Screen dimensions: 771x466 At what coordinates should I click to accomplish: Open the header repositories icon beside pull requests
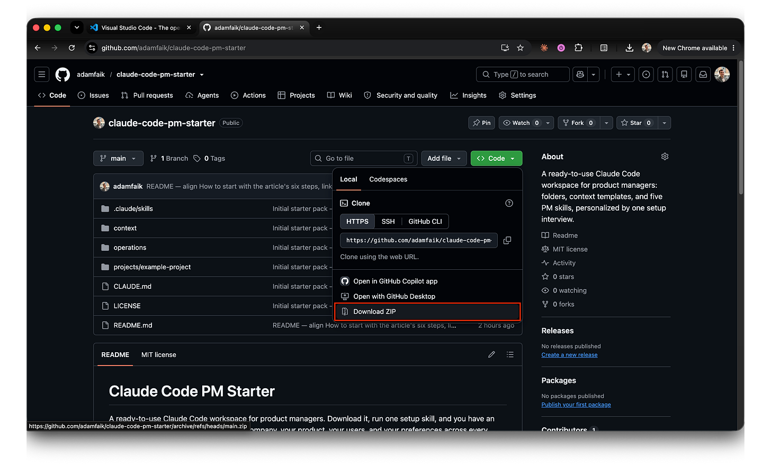point(684,75)
